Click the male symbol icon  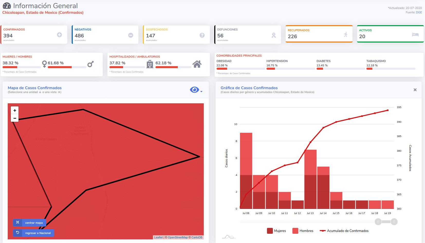pos(90,64)
